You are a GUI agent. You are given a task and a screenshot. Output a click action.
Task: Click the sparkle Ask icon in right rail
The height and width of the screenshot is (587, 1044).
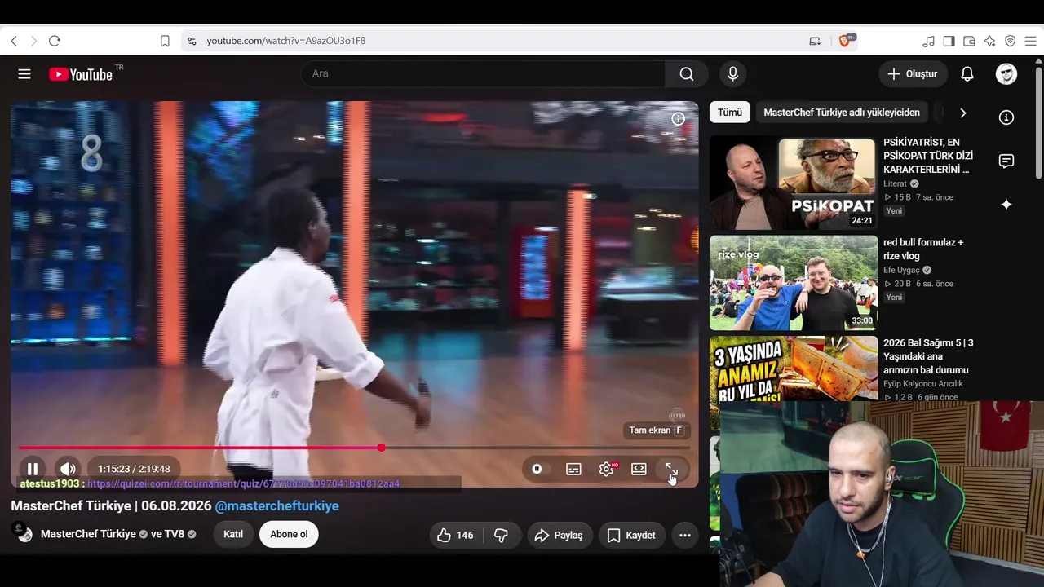1006,205
